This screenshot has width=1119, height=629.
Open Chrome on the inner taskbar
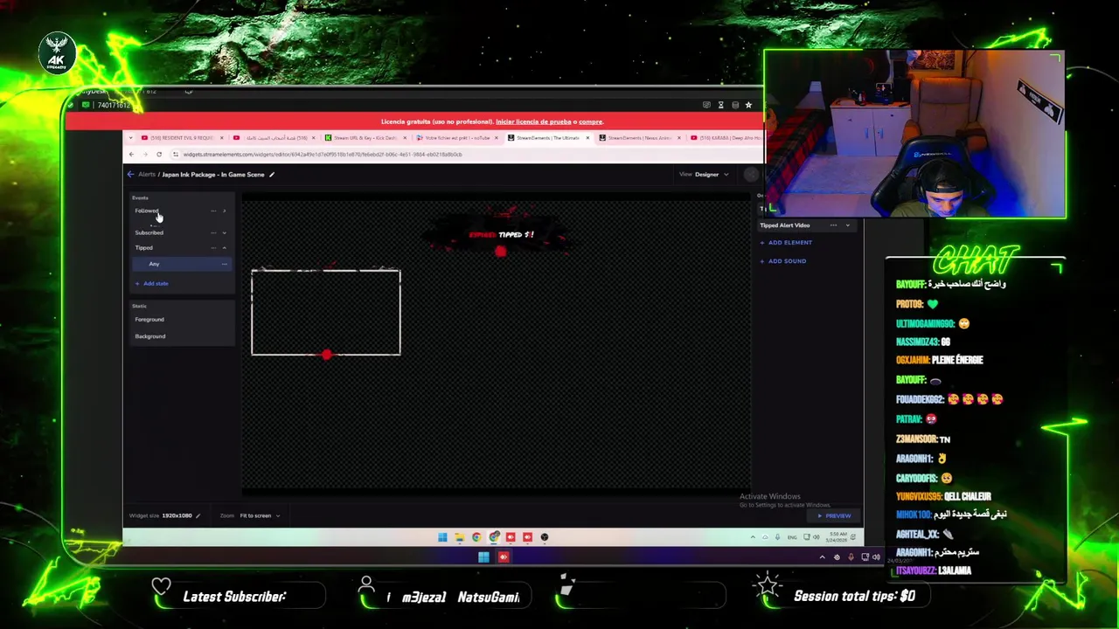click(x=476, y=537)
